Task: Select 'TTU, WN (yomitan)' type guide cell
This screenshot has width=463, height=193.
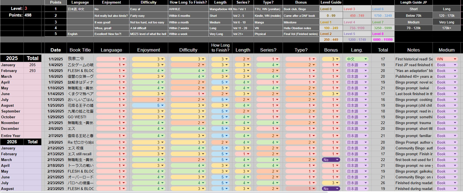Action: [268, 9]
